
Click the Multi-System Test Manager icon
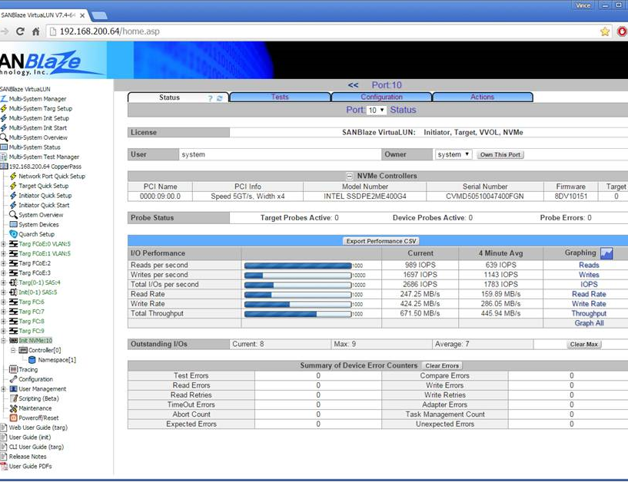(4, 157)
